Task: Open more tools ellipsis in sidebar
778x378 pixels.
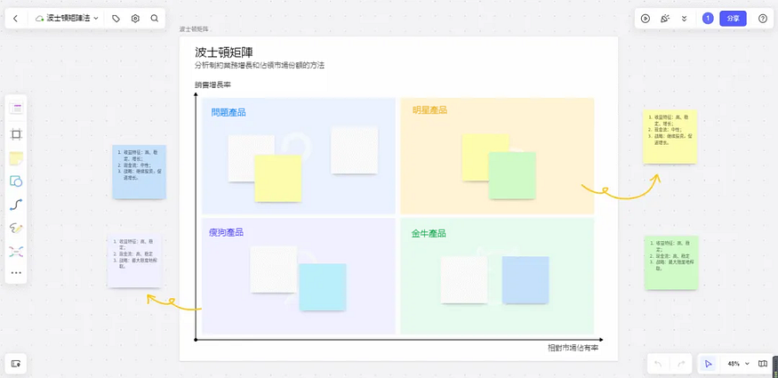Action: (x=16, y=273)
